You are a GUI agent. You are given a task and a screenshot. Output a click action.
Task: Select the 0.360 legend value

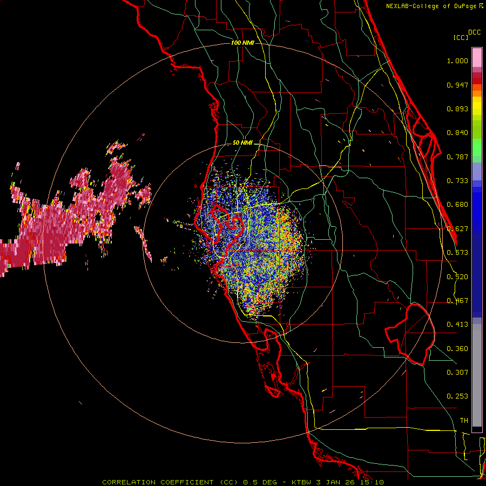(457, 349)
